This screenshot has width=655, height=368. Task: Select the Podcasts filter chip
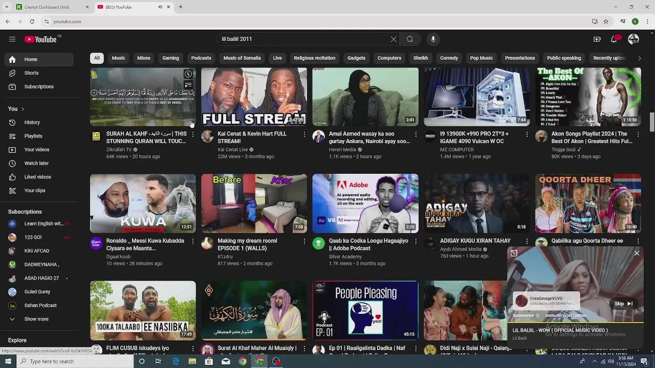point(201,58)
